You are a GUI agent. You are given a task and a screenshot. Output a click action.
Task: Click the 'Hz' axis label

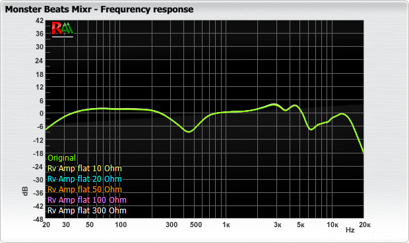coord(350,230)
